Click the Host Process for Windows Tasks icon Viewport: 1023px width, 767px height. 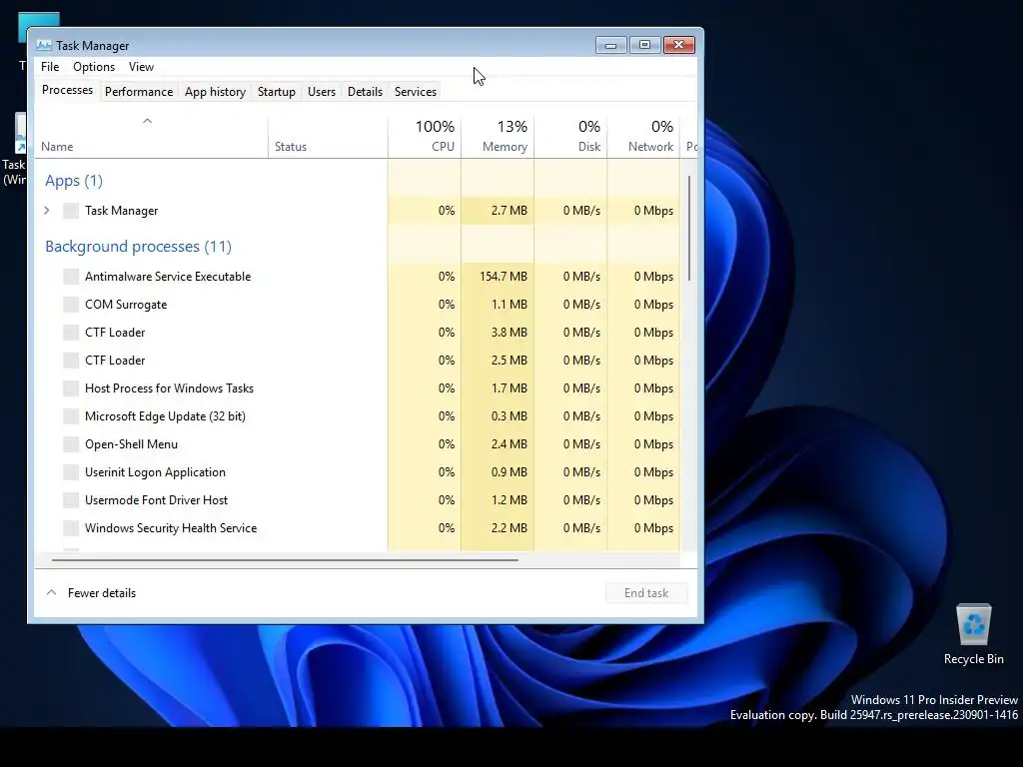(71, 388)
